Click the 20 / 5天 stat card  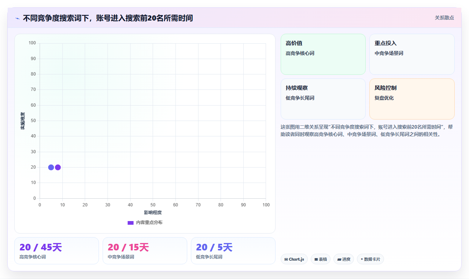(x=233, y=251)
